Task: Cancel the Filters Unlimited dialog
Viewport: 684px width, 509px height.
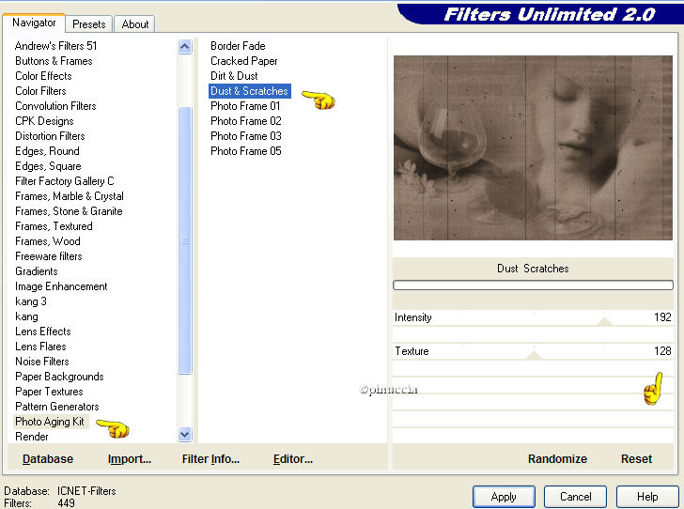Action: [575, 497]
